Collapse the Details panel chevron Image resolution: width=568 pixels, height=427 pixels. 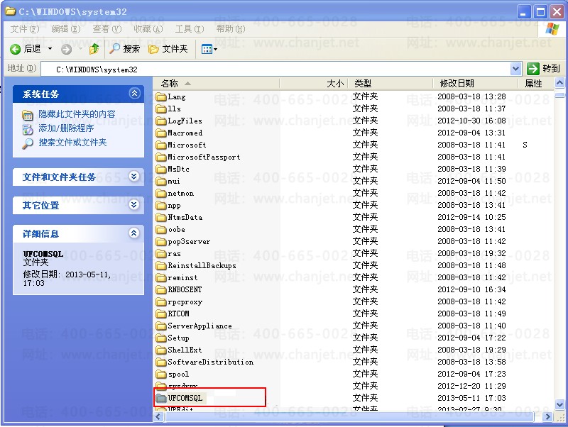click(x=134, y=233)
